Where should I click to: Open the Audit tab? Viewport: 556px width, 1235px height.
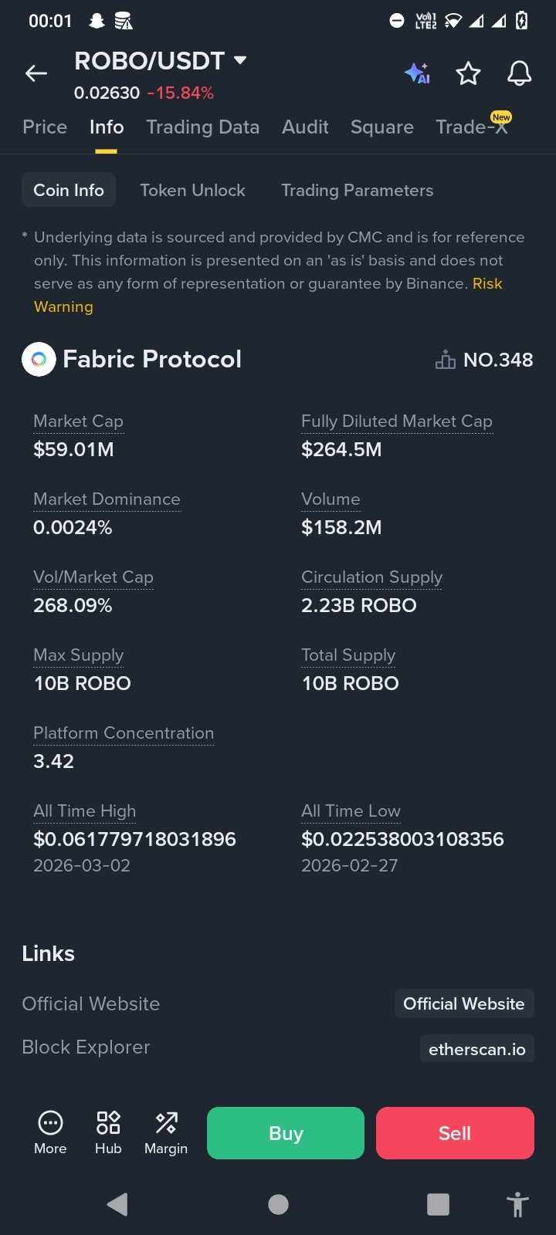click(x=305, y=127)
